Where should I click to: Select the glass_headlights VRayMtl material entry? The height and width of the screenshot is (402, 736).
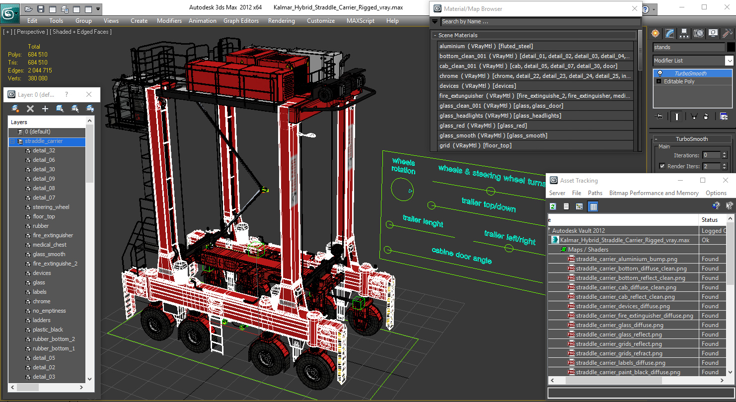(x=535, y=116)
